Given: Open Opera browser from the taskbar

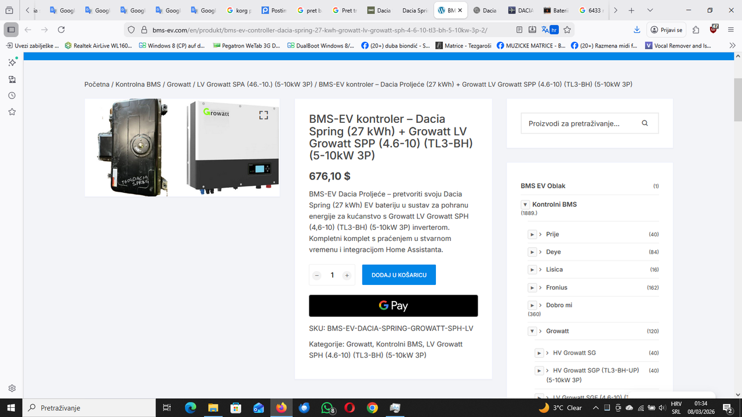Looking at the screenshot, I should pos(350,408).
